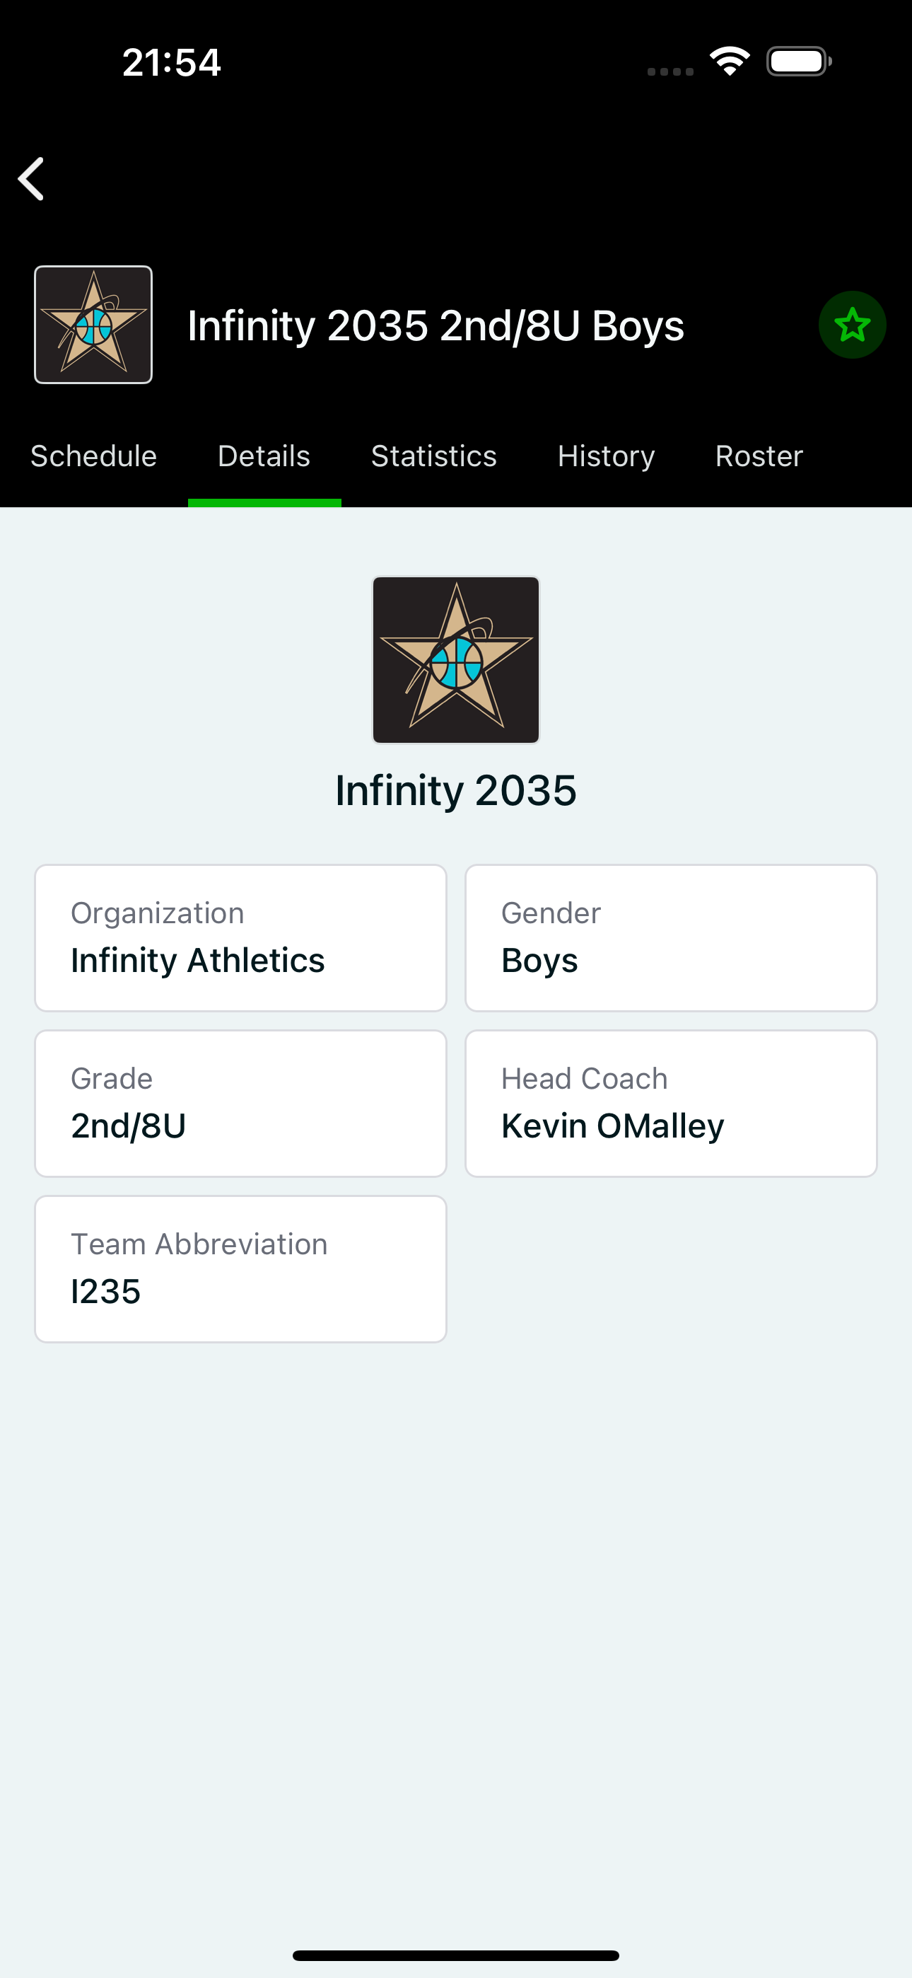Viewport: 912px width, 1978px height.
Task: Open the History tab
Action: [606, 456]
